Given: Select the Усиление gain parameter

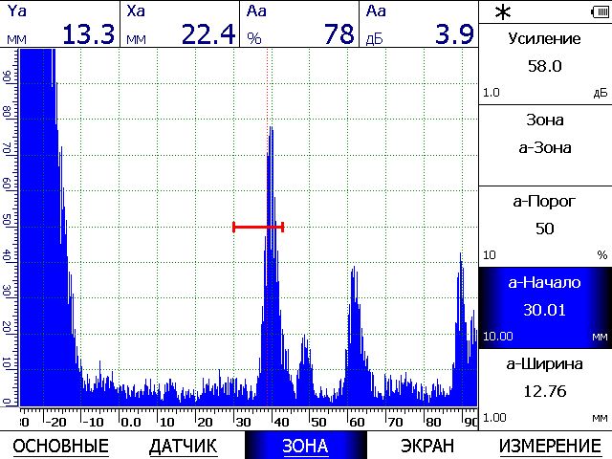Looking at the screenshot, I should click(545, 64).
